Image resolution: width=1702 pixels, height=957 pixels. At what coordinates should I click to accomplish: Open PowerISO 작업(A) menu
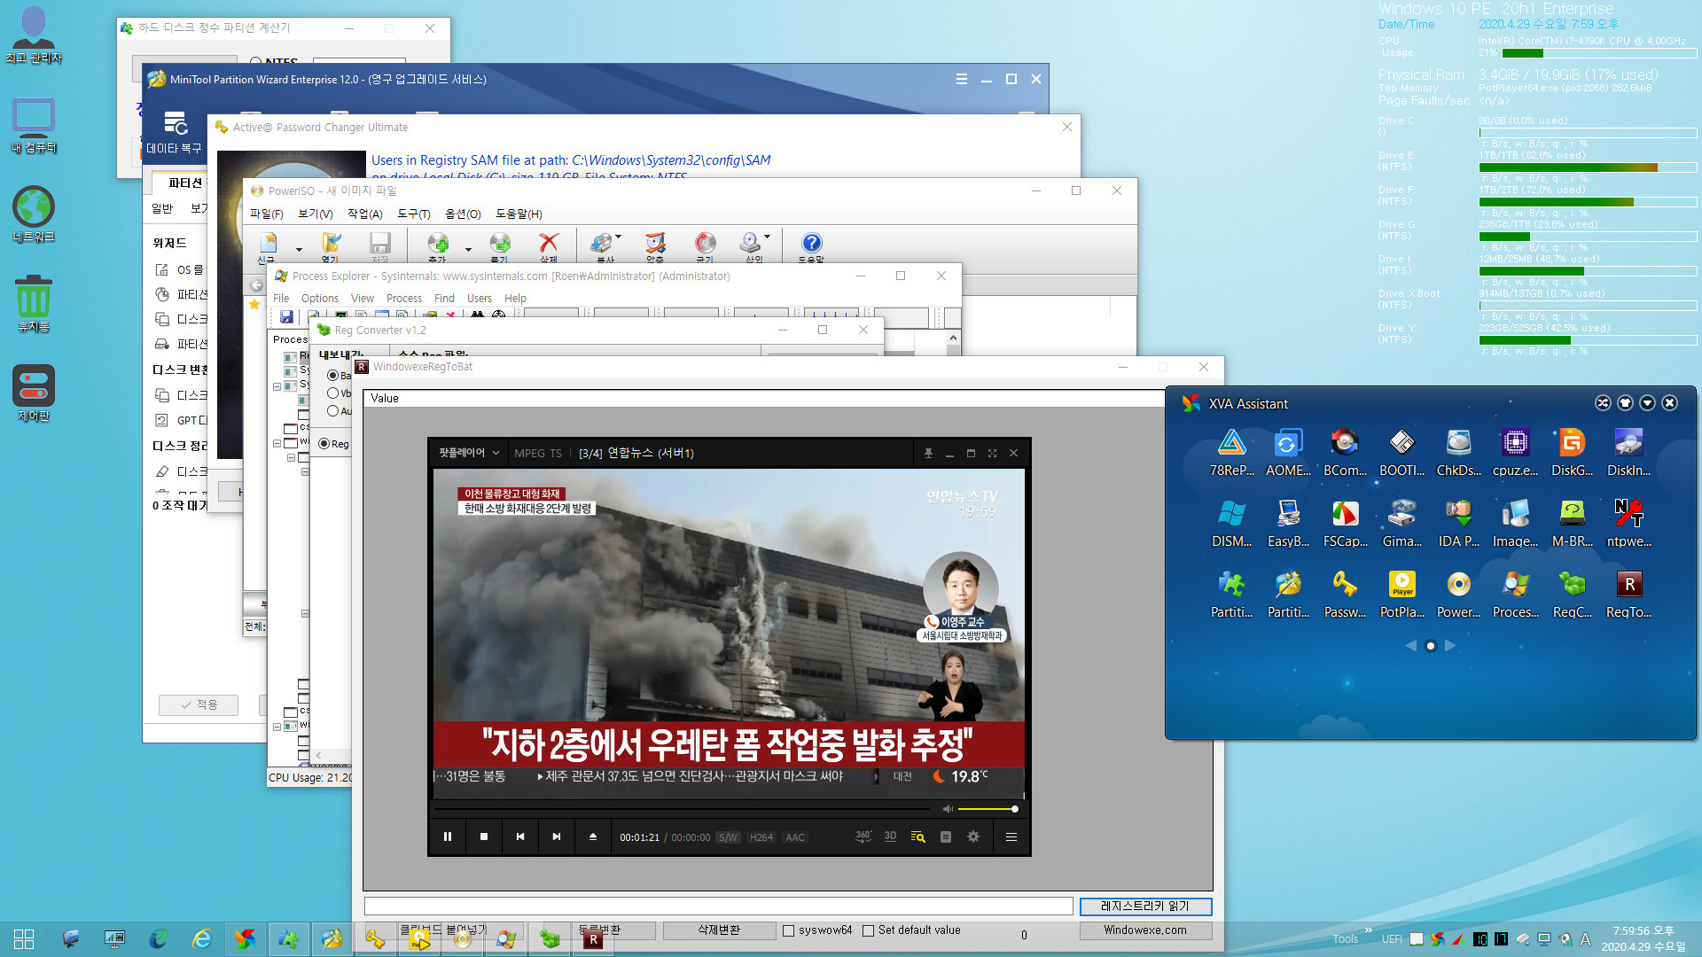364,214
